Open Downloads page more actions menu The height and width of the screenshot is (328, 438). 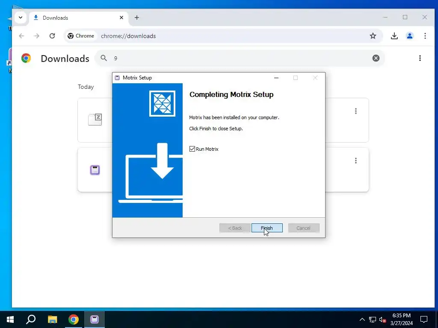click(420, 58)
